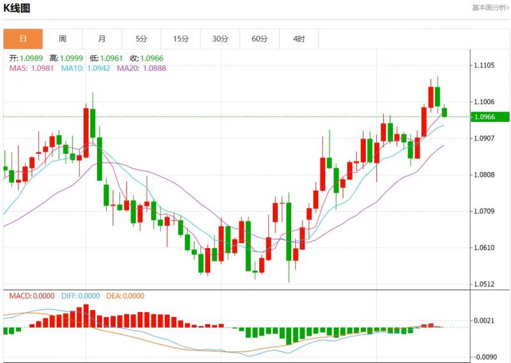Click the K线图 heading
Image resolution: width=511 pixels, height=363 pixels.
[x=17, y=8]
